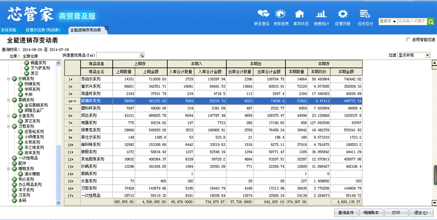Image resolution: width=437 pixels, height=220 pixels.
Task: Collapse the 刀剪系列 tree branch
Action: tap(9, 126)
